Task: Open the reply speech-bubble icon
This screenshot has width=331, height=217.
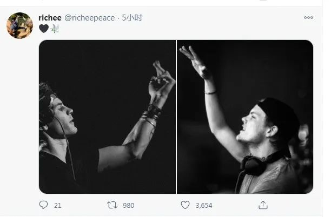Action: [x=43, y=205]
